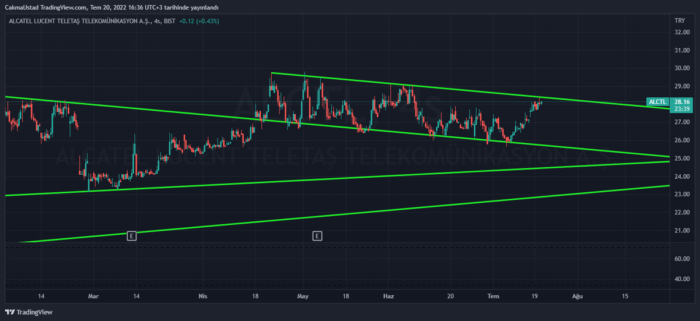The image size is (700, 321).
Task: Click the TradingView logo in the footer
Action: click(29, 312)
